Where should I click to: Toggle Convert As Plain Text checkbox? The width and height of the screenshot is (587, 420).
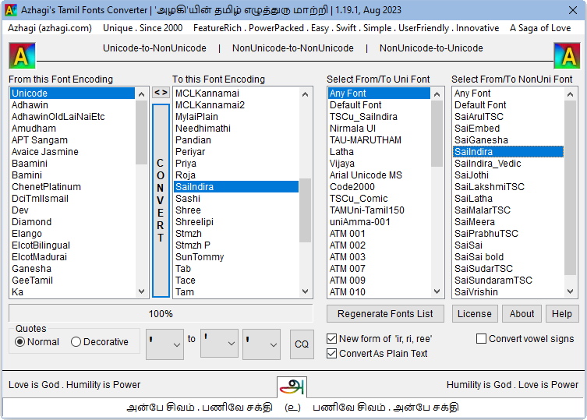(377, 353)
